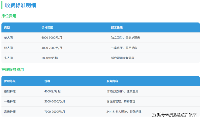Click the 价格范围 column header
This screenshot has width=201, height=119.
click(47, 28)
